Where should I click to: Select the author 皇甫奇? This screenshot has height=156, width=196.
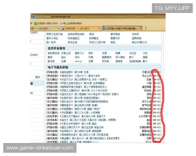click(119, 61)
